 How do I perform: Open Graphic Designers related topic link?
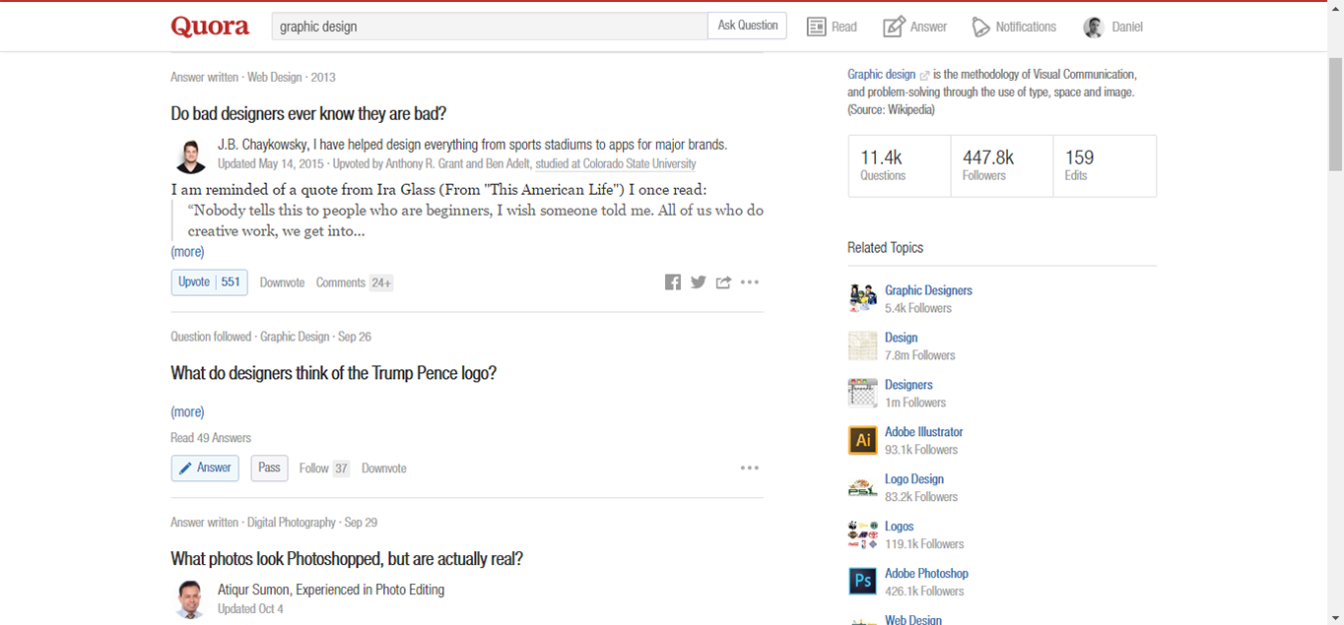928,290
